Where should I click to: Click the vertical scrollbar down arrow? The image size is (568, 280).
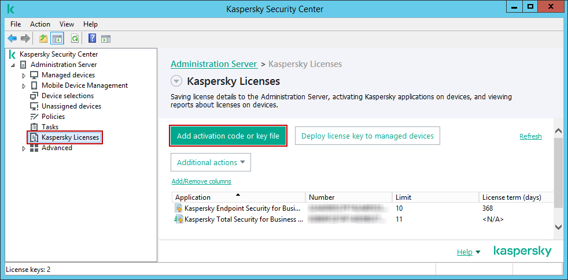coord(558,227)
